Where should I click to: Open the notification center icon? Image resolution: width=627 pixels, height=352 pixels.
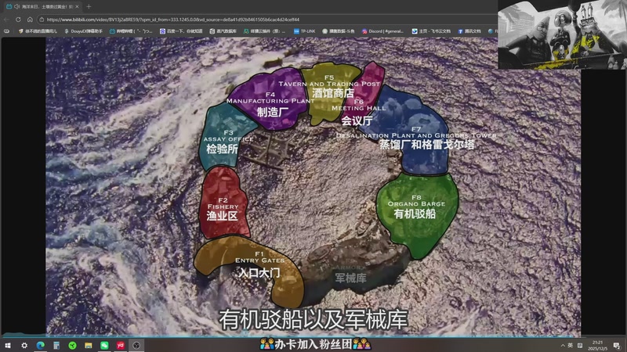point(617,345)
